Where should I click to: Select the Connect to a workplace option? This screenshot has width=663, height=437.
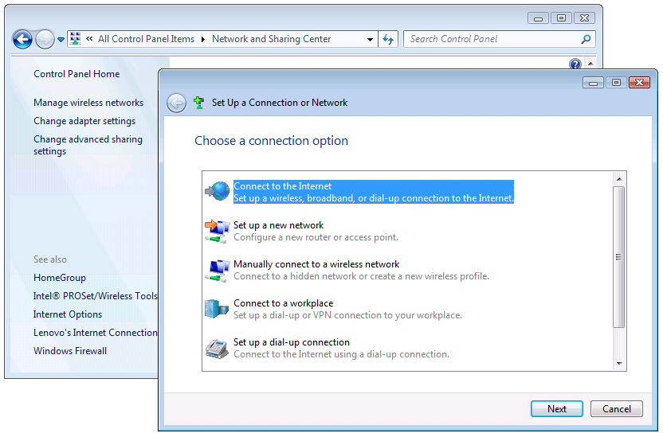pos(347,309)
